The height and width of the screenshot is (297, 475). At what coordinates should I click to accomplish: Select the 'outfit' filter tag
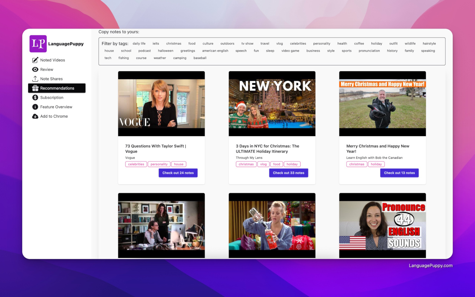coord(393,43)
